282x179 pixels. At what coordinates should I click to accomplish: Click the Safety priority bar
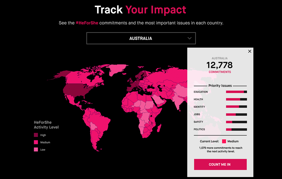(236, 122)
